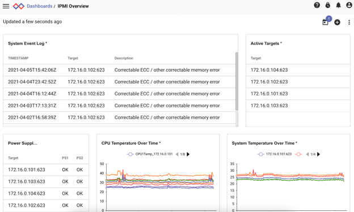Add a widget with the plus icon
354x212 pixels.
(337, 22)
